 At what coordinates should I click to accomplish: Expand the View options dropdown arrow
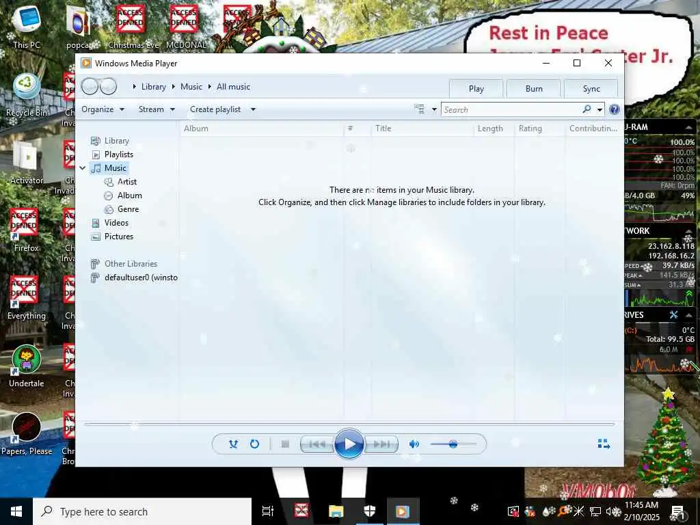[x=434, y=109]
